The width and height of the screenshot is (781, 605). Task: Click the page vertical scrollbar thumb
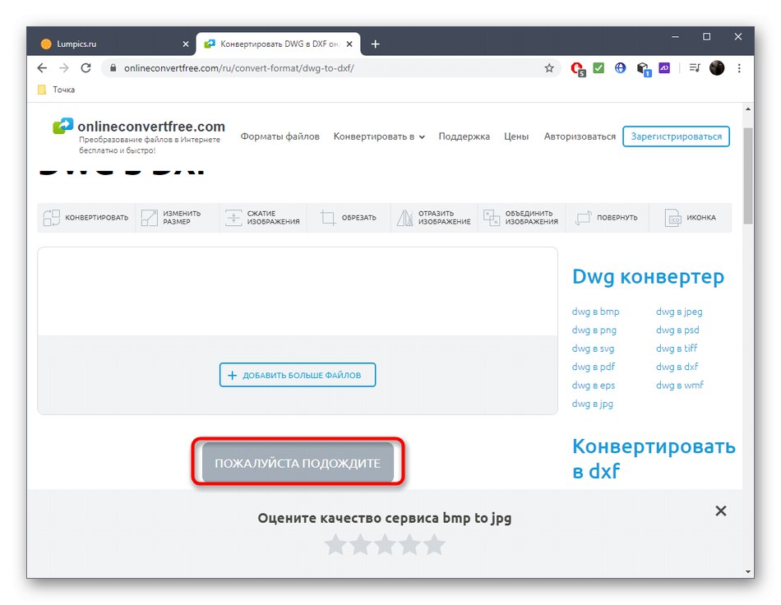[747, 175]
